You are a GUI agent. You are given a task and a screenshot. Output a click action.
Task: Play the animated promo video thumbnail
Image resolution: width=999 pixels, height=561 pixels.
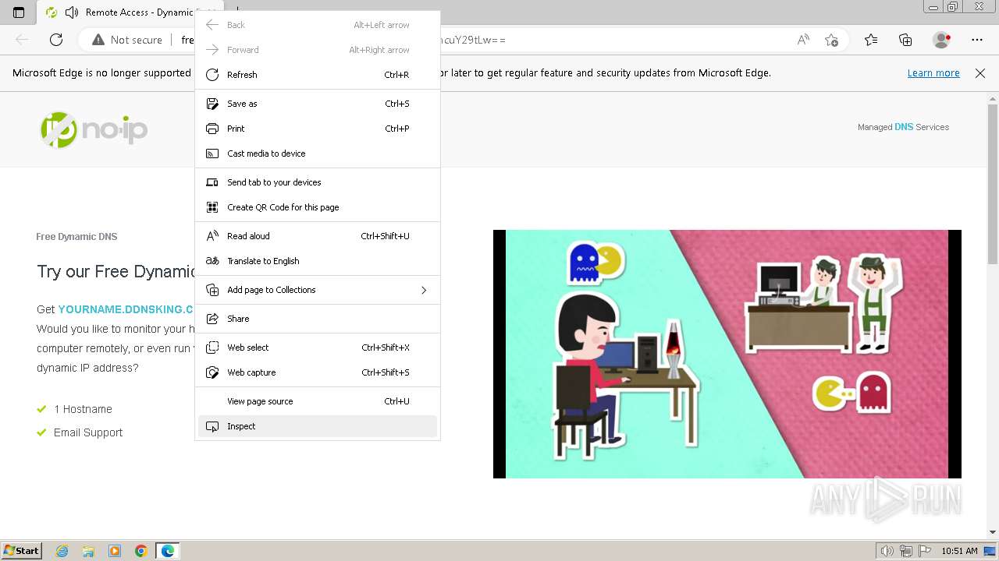pyautogui.click(x=727, y=354)
